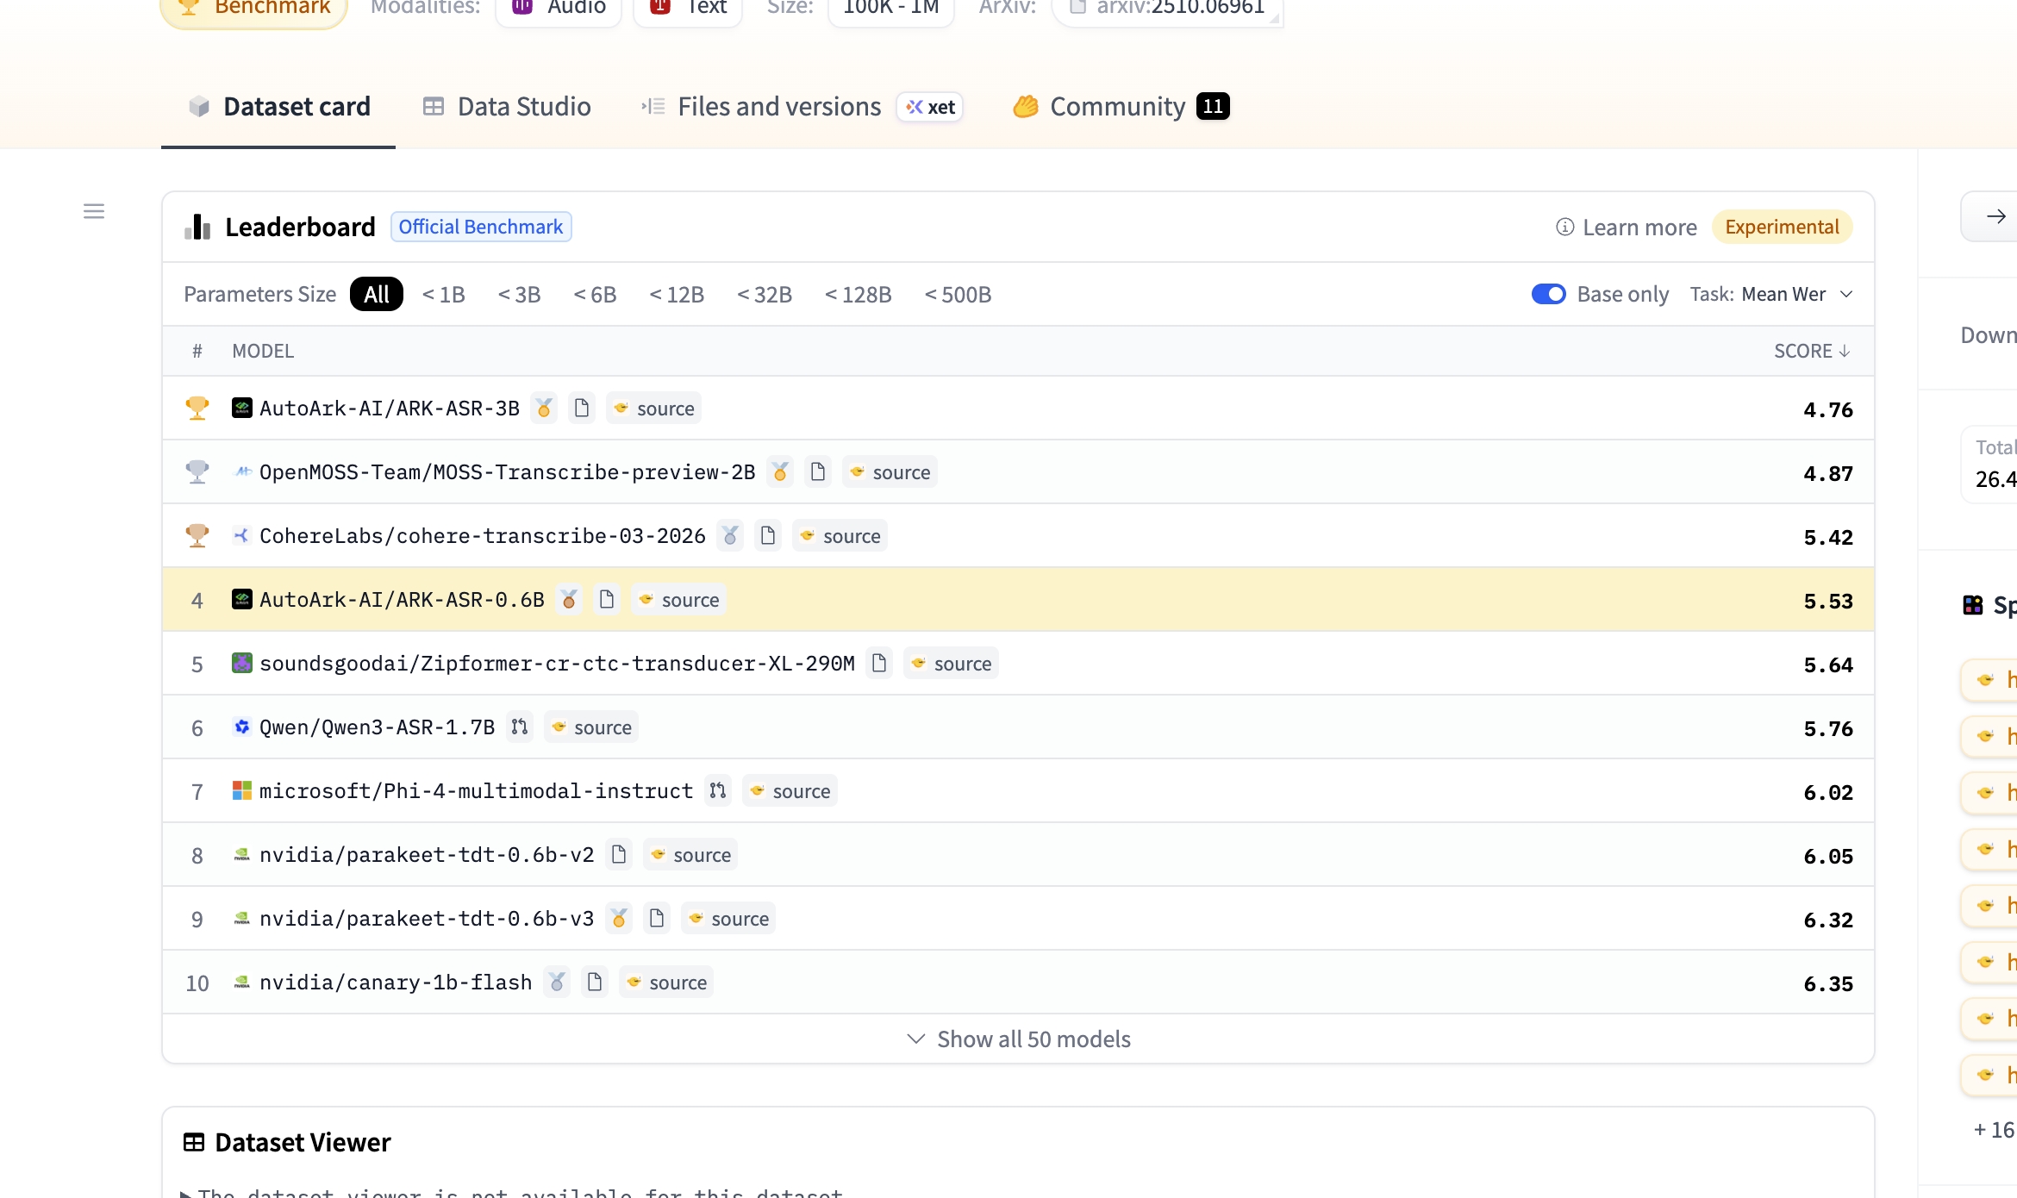Open the document icon for nvidia/canary-1b-flash
This screenshot has width=2017, height=1198.
pyautogui.click(x=595, y=982)
